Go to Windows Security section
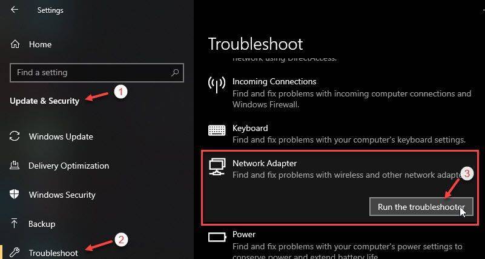This screenshot has width=485, height=259. point(62,195)
